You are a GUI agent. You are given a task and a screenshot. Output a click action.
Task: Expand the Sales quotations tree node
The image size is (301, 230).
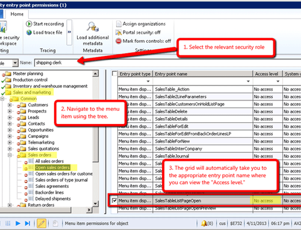tap(10, 149)
